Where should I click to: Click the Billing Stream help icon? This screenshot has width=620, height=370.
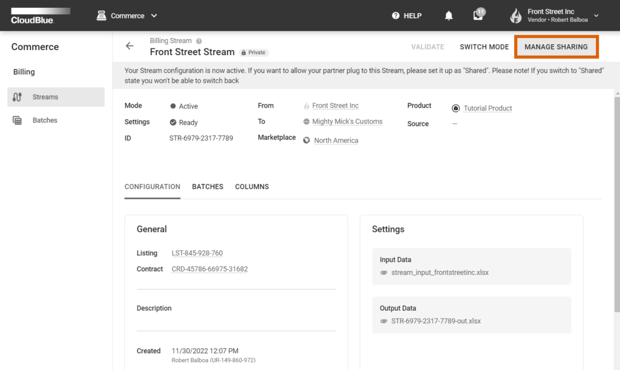[x=199, y=41]
